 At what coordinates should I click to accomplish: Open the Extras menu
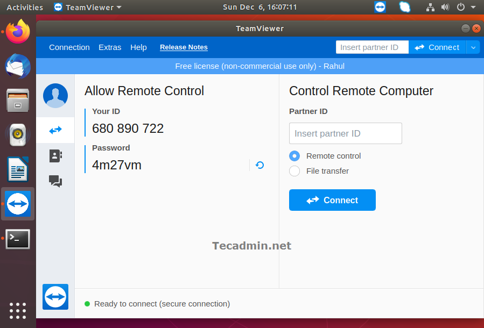[110, 47]
